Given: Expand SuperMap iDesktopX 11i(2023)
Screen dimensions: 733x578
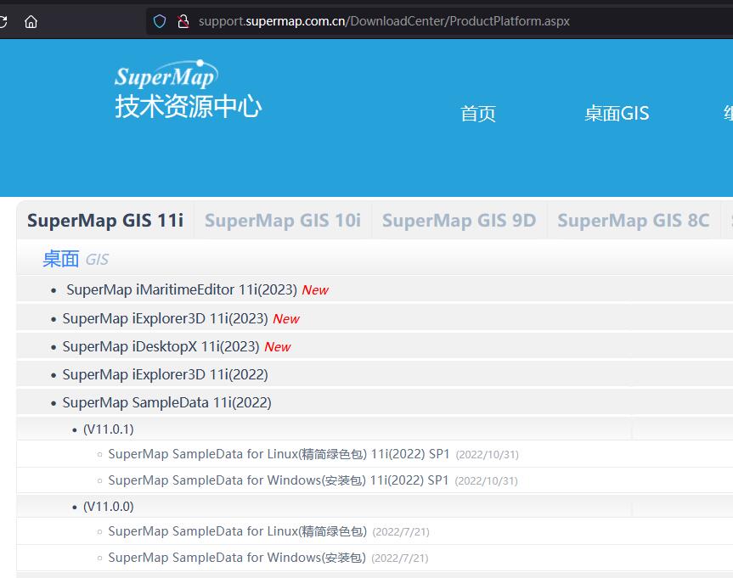Looking at the screenshot, I should [x=161, y=346].
